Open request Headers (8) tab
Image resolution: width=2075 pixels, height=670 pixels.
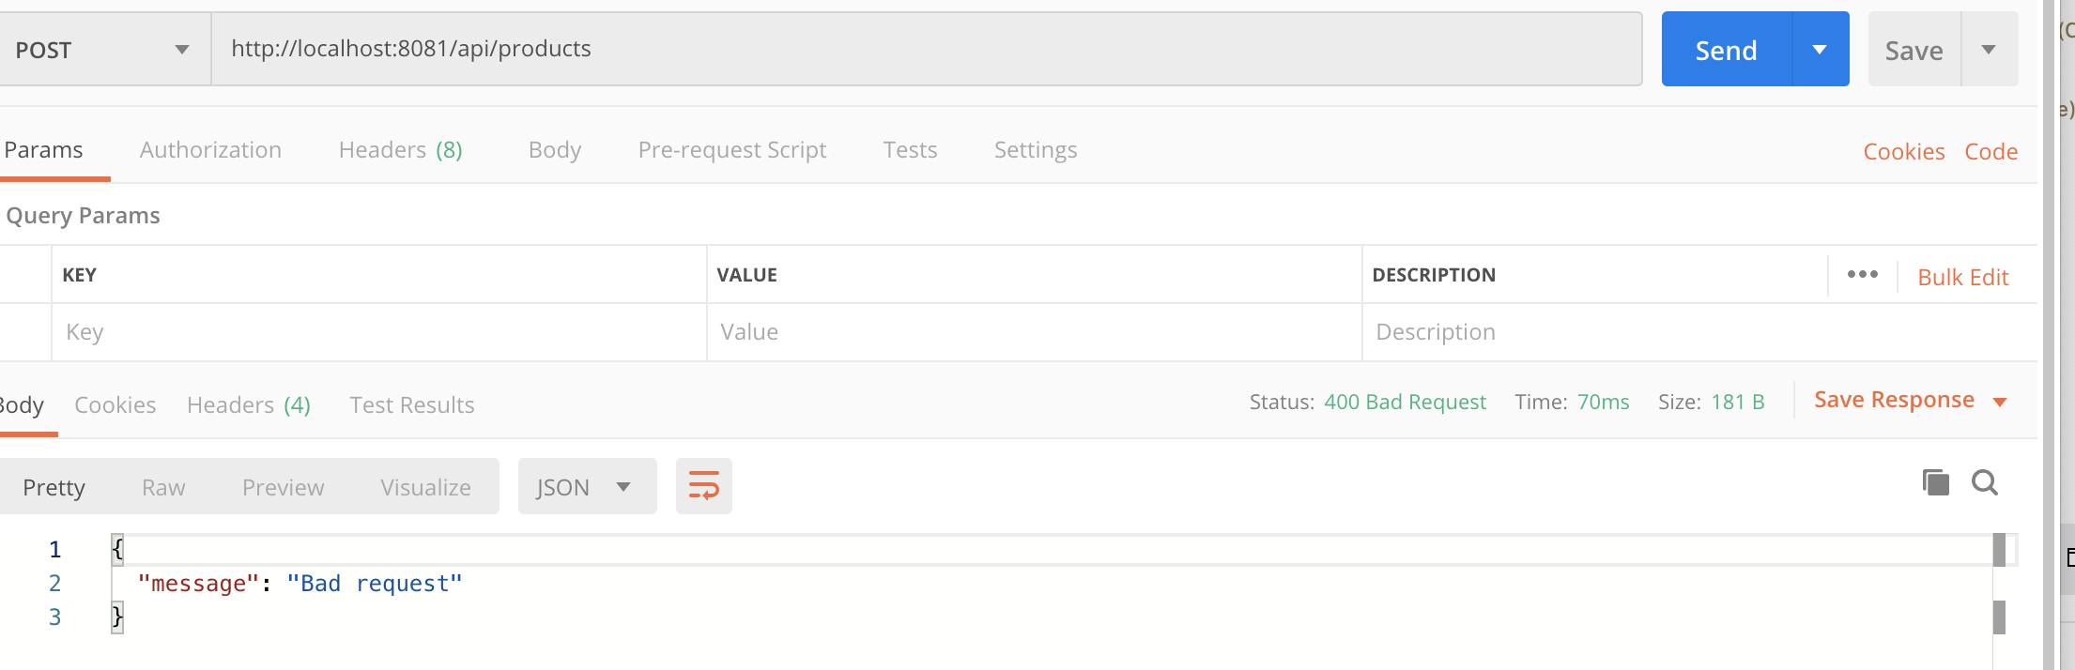(400, 150)
